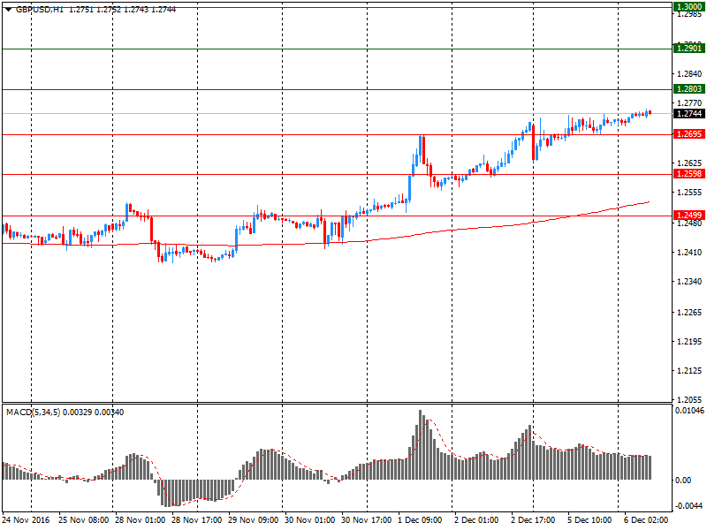Click the 2 Dec 17:00 time label
707x530 pixels.
(533, 520)
